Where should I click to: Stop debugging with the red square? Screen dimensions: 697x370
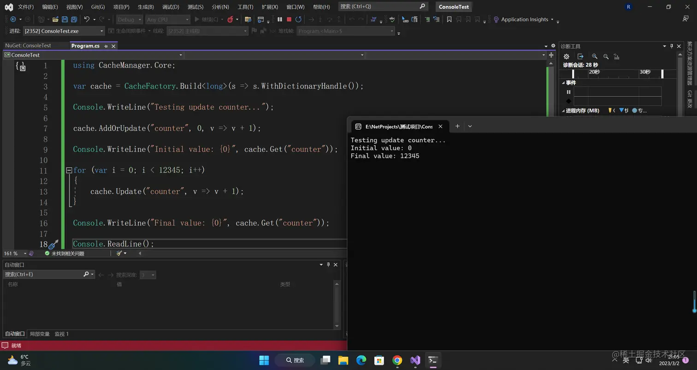289,19
